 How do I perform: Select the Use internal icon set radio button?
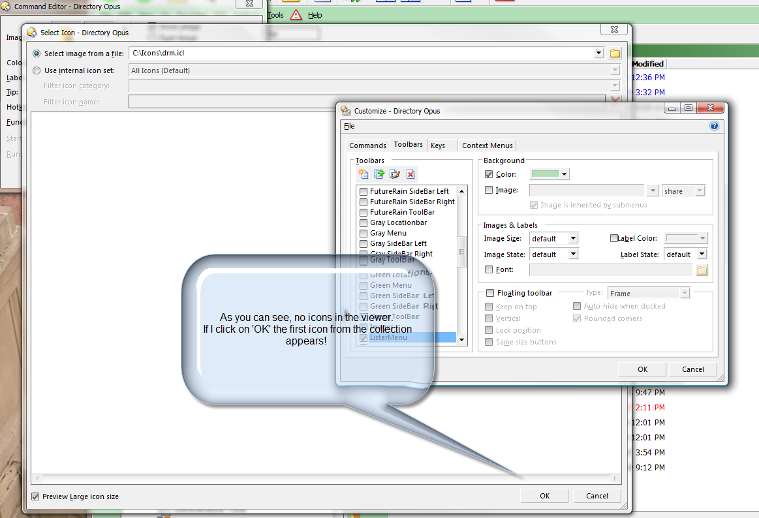pos(37,71)
